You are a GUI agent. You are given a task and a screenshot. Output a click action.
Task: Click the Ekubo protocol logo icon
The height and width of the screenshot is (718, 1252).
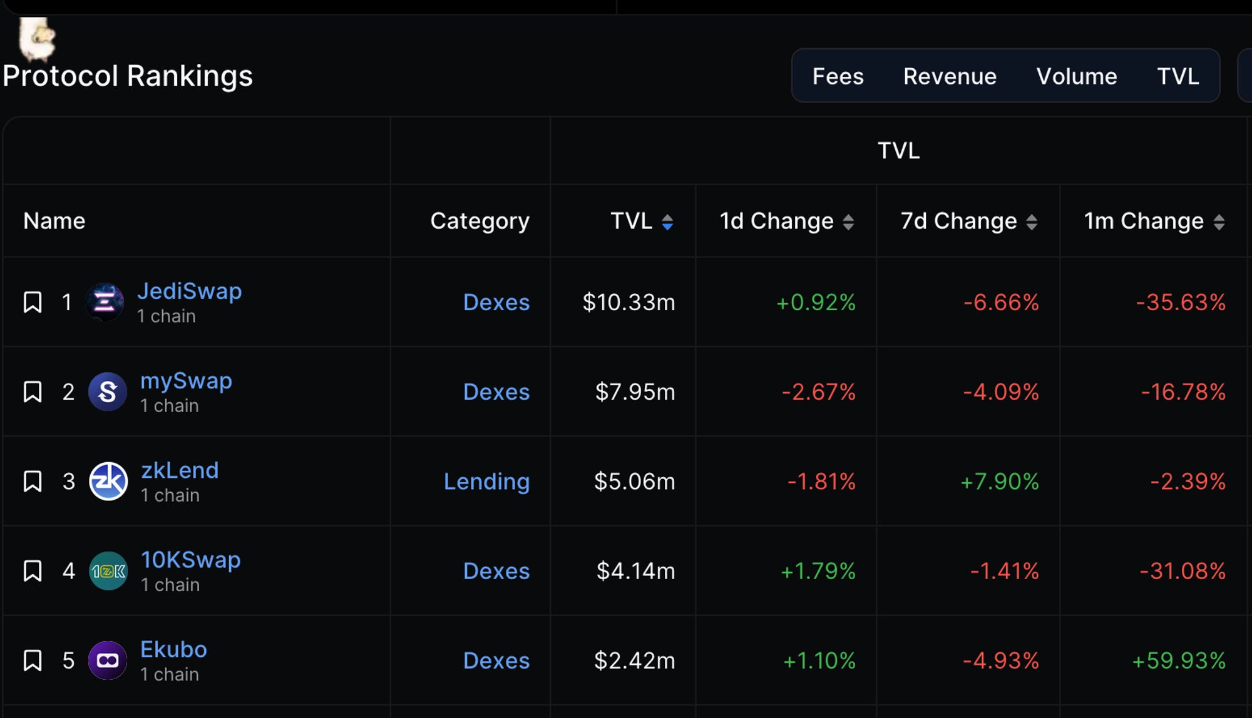click(108, 660)
